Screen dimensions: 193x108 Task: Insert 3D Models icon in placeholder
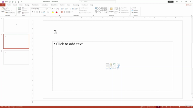point(118,64)
